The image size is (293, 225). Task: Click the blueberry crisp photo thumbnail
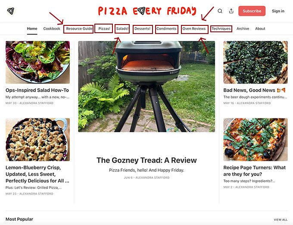[x=38, y=139]
